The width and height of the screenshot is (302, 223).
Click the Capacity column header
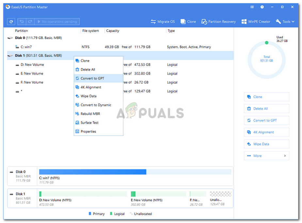click(113, 31)
